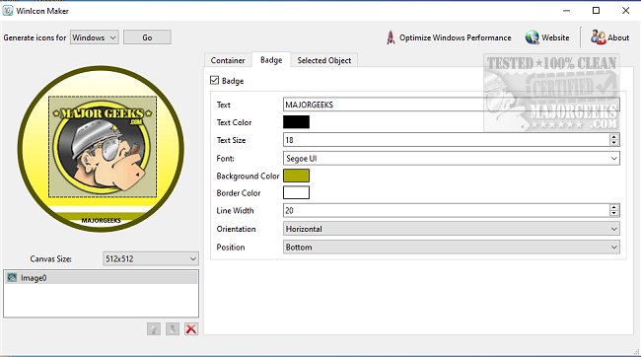Close the WinIcon Maker window
641x357 pixels.
625,11
